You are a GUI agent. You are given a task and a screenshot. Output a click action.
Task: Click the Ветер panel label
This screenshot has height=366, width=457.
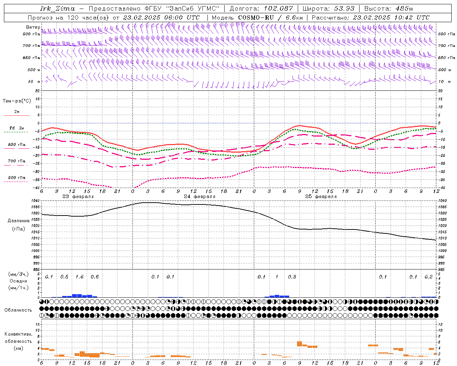pyautogui.click(x=33, y=27)
